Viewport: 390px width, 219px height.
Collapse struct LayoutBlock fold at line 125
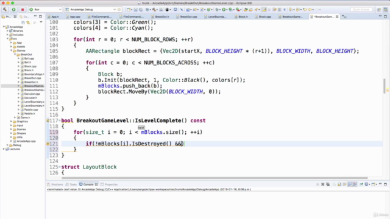[x=60, y=167]
